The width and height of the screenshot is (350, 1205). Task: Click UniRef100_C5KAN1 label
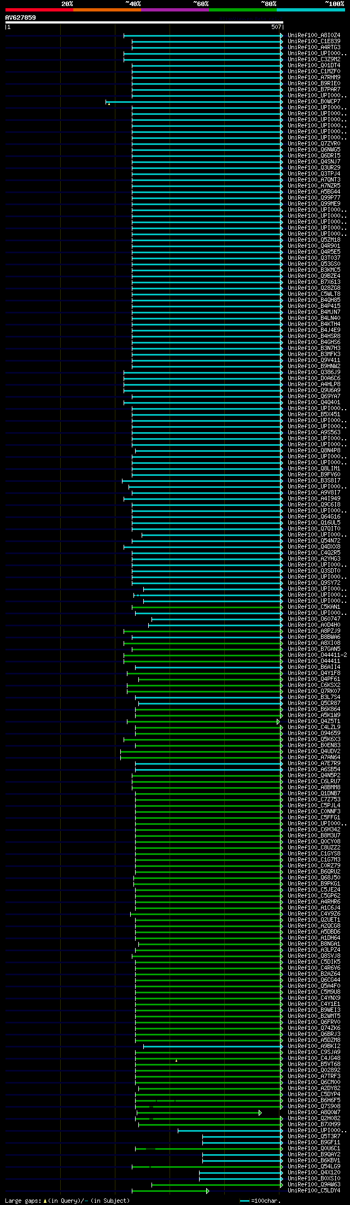[x=314, y=607]
